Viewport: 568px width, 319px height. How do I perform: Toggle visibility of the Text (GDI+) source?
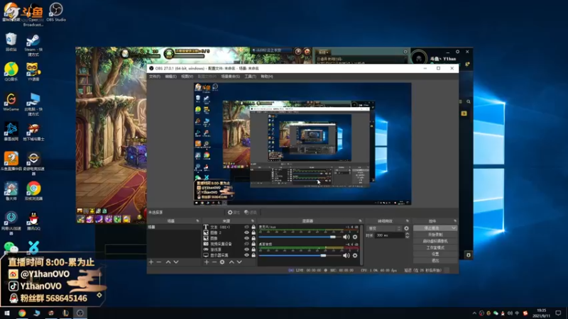tap(246, 227)
